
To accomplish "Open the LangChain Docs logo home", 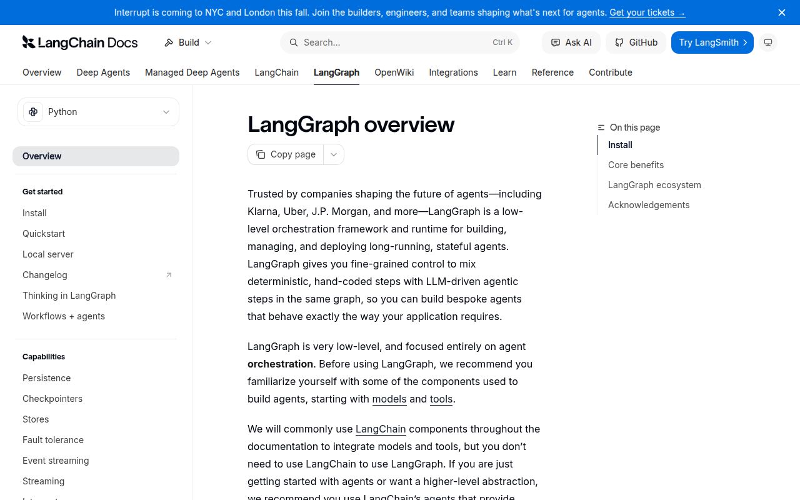I will coord(80,42).
